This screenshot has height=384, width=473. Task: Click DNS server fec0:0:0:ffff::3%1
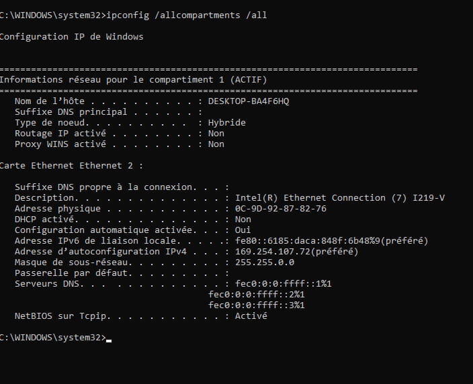pos(257,305)
